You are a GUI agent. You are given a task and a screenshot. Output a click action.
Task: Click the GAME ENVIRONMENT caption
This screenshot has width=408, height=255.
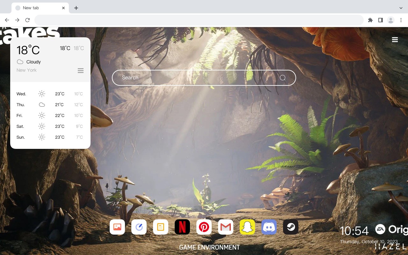[209, 247]
